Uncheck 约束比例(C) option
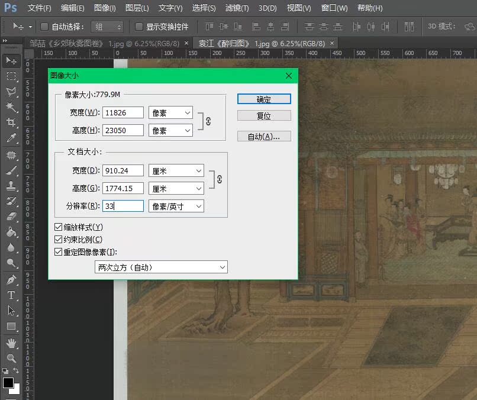The image size is (477, 400). (x=58, y=240)
